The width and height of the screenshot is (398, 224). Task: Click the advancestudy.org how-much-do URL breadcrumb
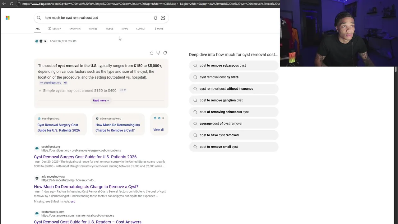(68, 180)
